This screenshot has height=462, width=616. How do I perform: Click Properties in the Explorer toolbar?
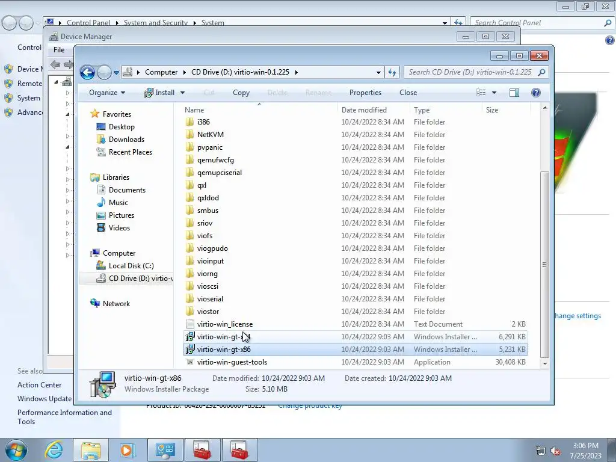pyautogui.click(x=365, y=93)
